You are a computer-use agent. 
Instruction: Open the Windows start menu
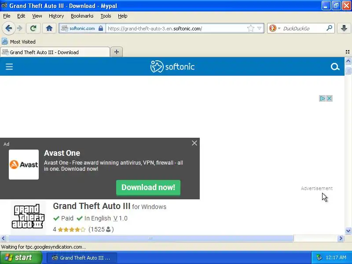pyautogui.click(x=21, y=257)
